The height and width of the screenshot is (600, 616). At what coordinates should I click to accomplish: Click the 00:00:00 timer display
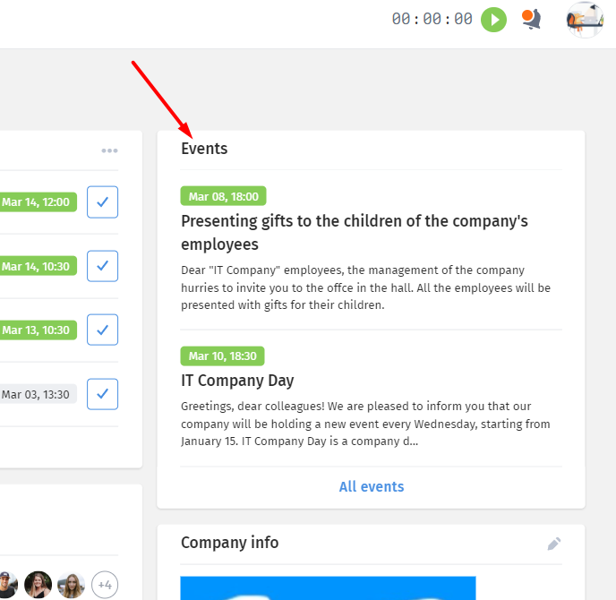(432, 19)
